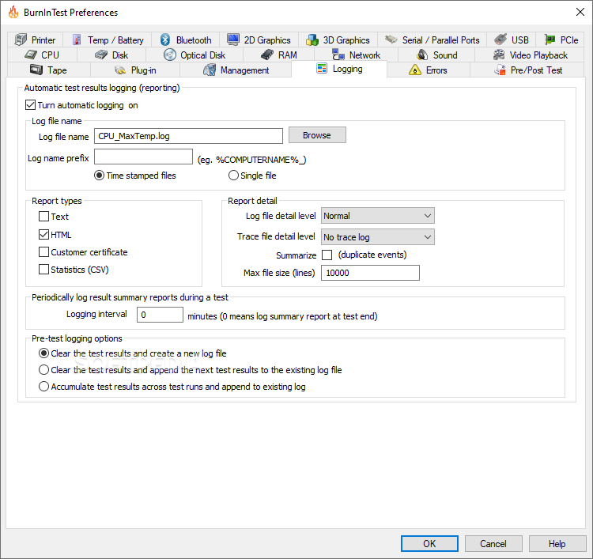Click the Video Playback film icon
593x559 pixels.
coord(499,55)
